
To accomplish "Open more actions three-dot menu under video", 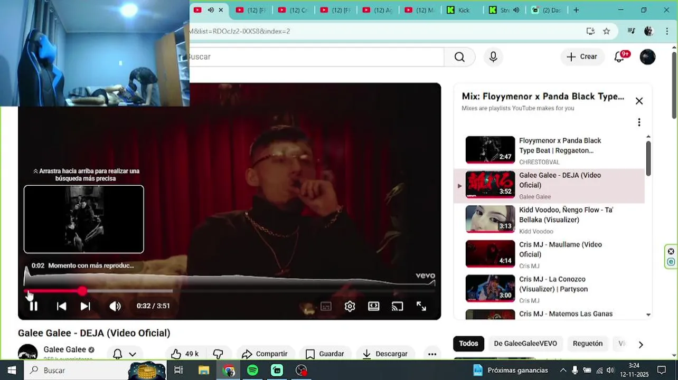I will 432,354.
